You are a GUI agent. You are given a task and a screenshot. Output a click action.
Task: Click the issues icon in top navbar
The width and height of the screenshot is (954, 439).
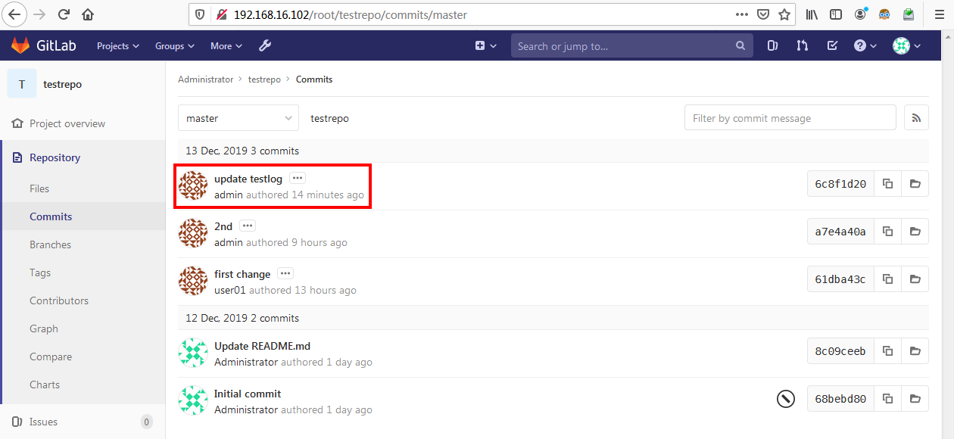click(772, 46)
